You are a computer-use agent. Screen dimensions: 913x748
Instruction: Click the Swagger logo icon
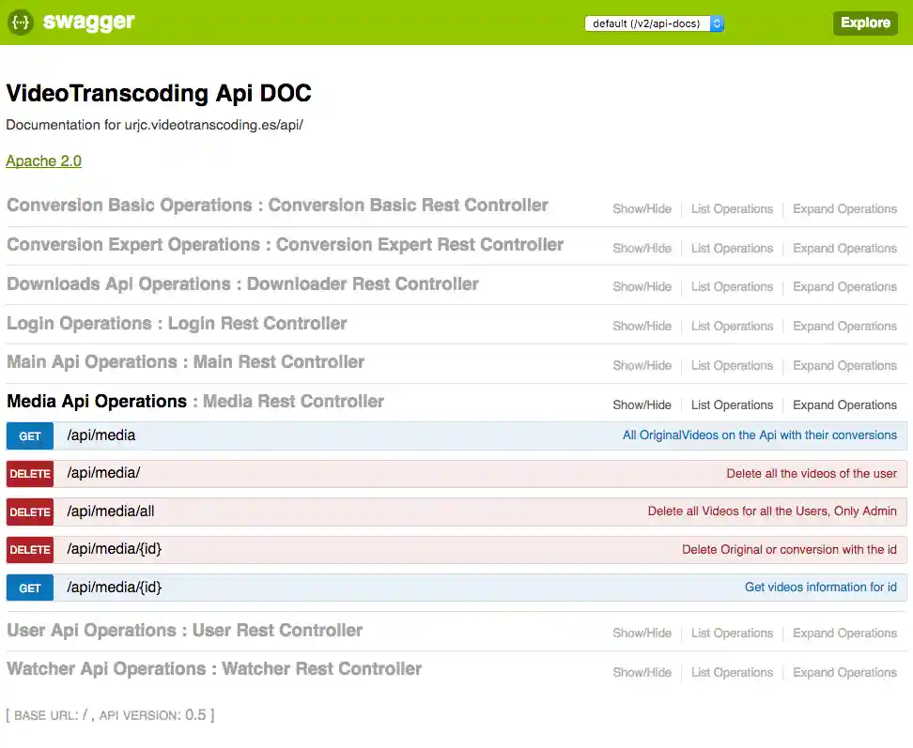click(x=22, y=23)
